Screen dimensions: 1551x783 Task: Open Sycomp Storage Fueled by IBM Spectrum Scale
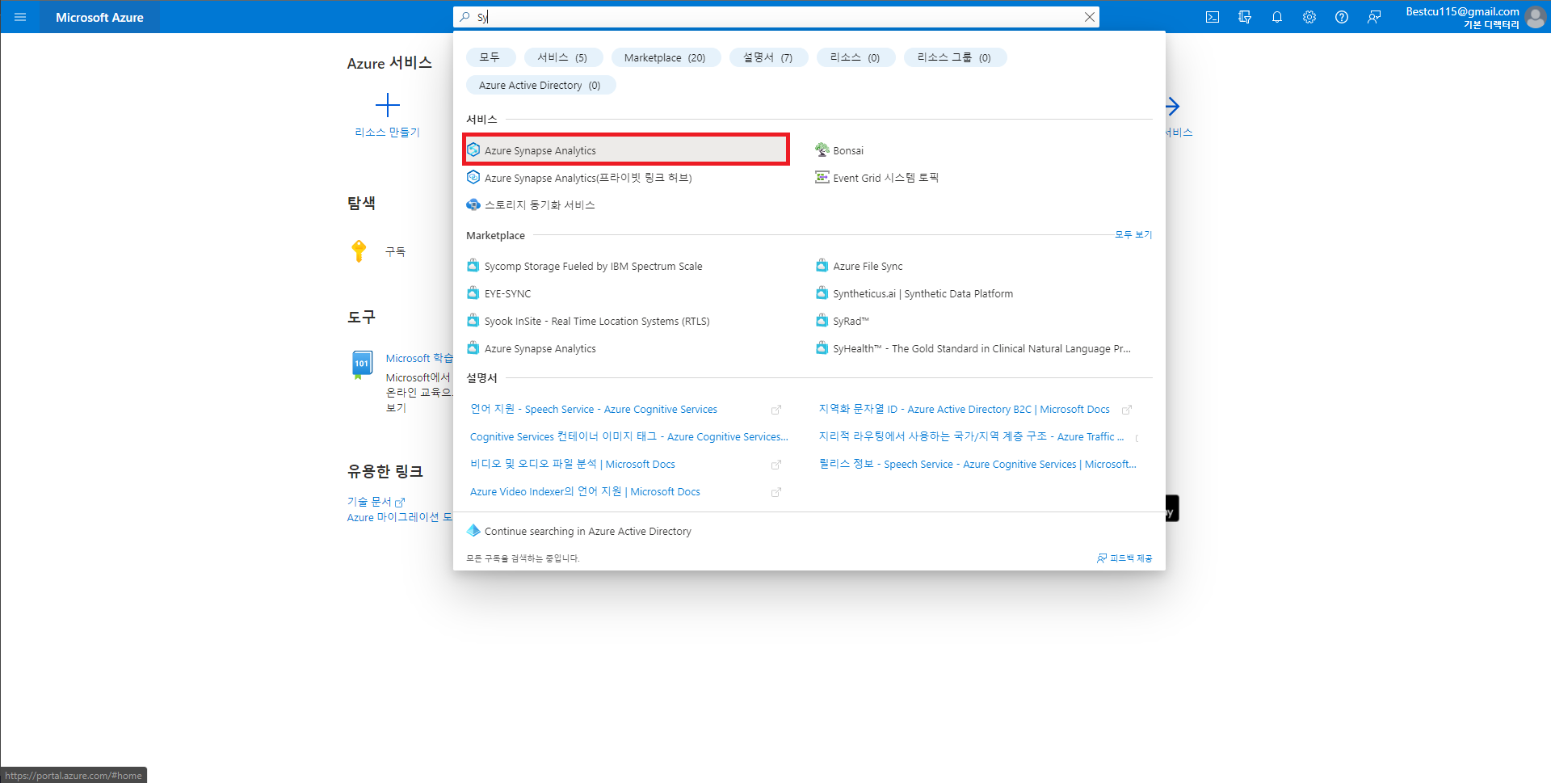(x=593, y=267)
